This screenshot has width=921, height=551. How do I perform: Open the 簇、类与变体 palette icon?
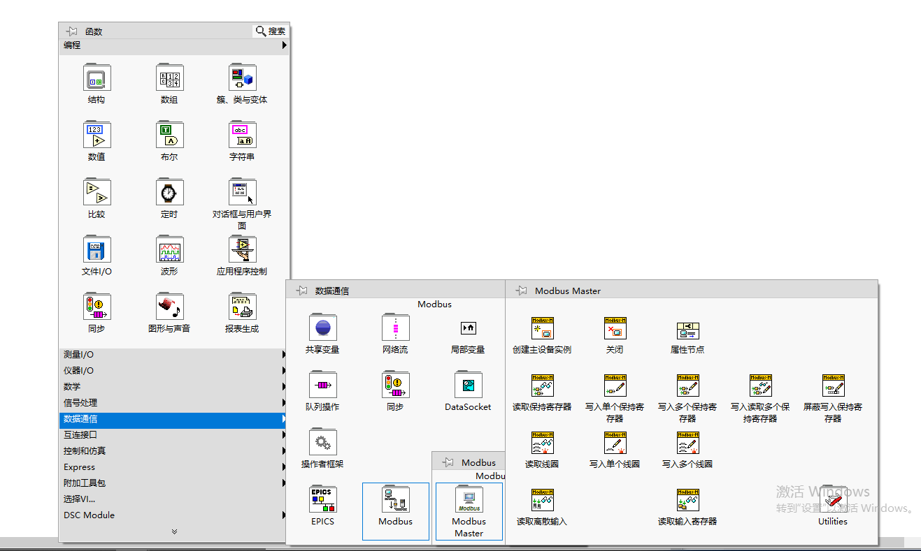pos(242,78)
